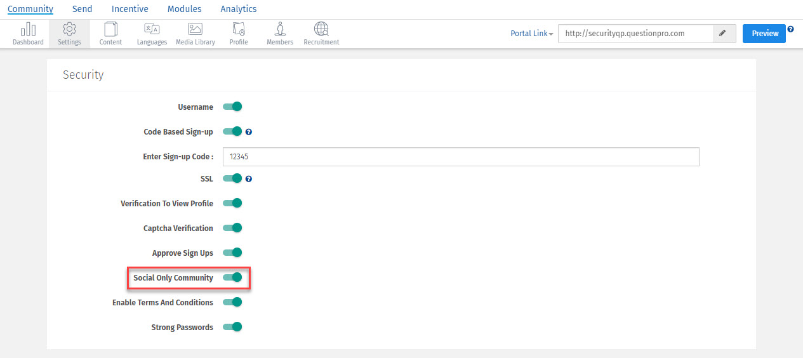Viewport: 803px width, 358px height.
Task: Click help icon beside Code Based Sign-up
Action: 249,132
